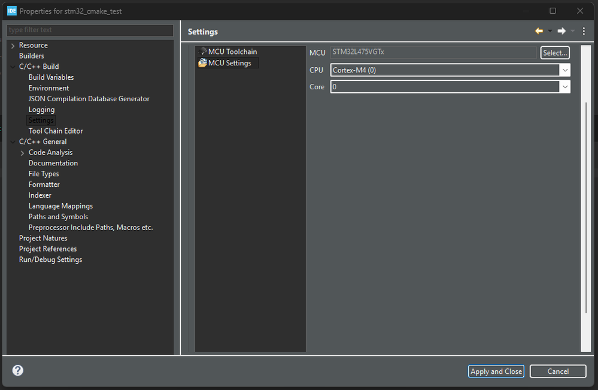This screenshot has width=598, height=390.
Task: Click the forward navigation arrow icon
Action: (561, 31)
